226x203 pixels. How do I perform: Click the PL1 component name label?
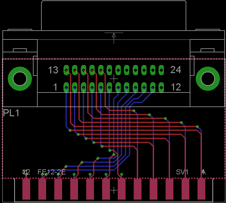(x=11, y=113)
